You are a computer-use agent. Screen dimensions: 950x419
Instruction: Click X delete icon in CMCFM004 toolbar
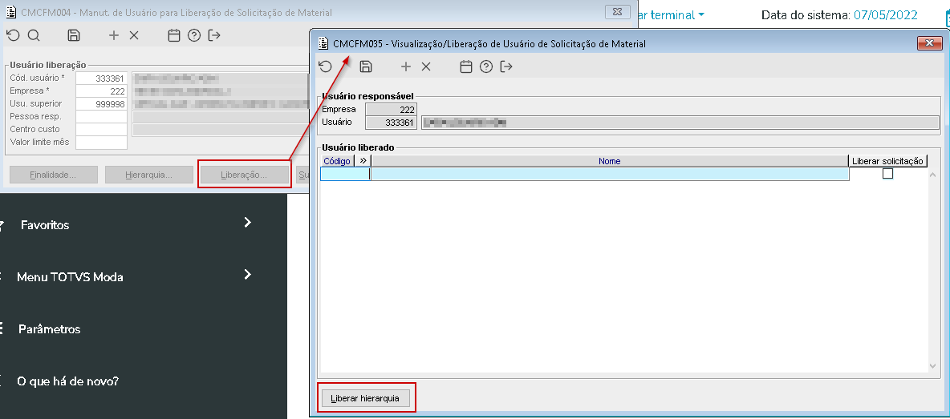pos(134,36)
